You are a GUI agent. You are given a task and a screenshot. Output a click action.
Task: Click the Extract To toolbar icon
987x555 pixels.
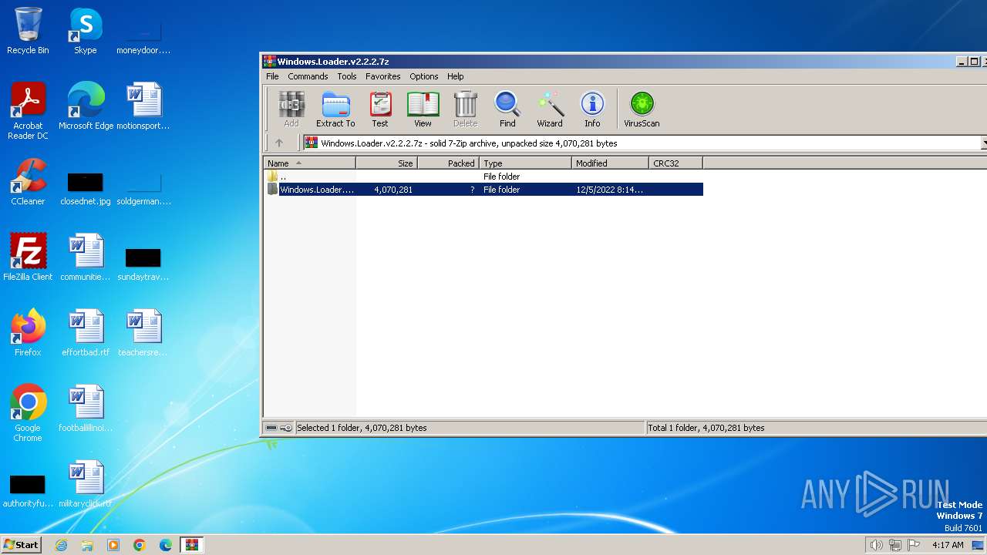tap(335, 109)
